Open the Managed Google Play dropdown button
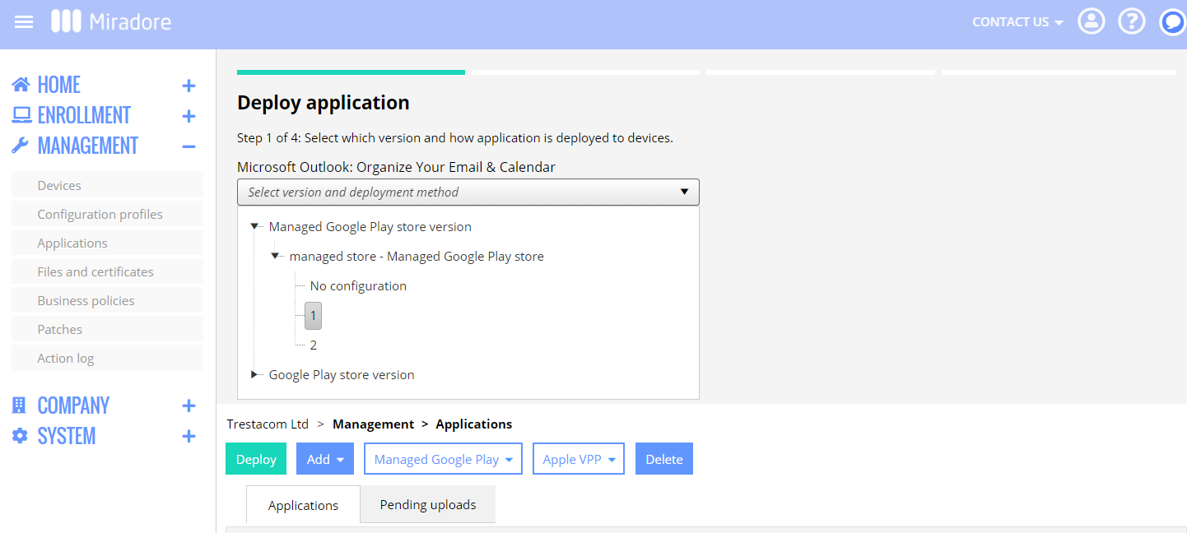This screenshot has height=533, width=1187. coord(444,459)
